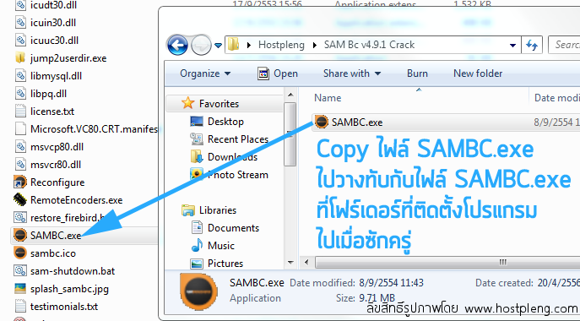The height and width of the screenshot is (321, 580).
Task: Select license.txt in the background window
Action: 52,112
